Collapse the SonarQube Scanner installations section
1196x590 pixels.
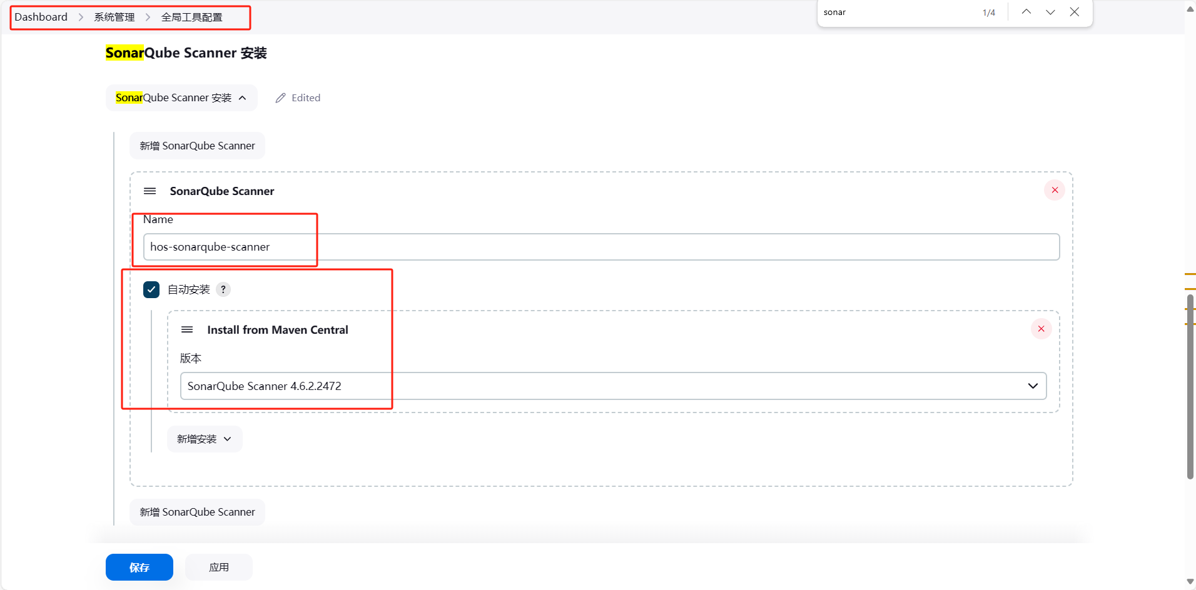point(181,98)
